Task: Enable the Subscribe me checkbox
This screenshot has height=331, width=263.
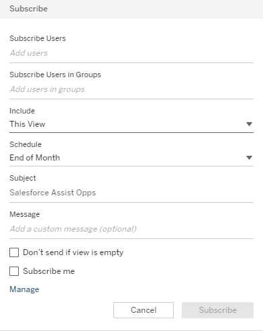Action: pos(14,271)
